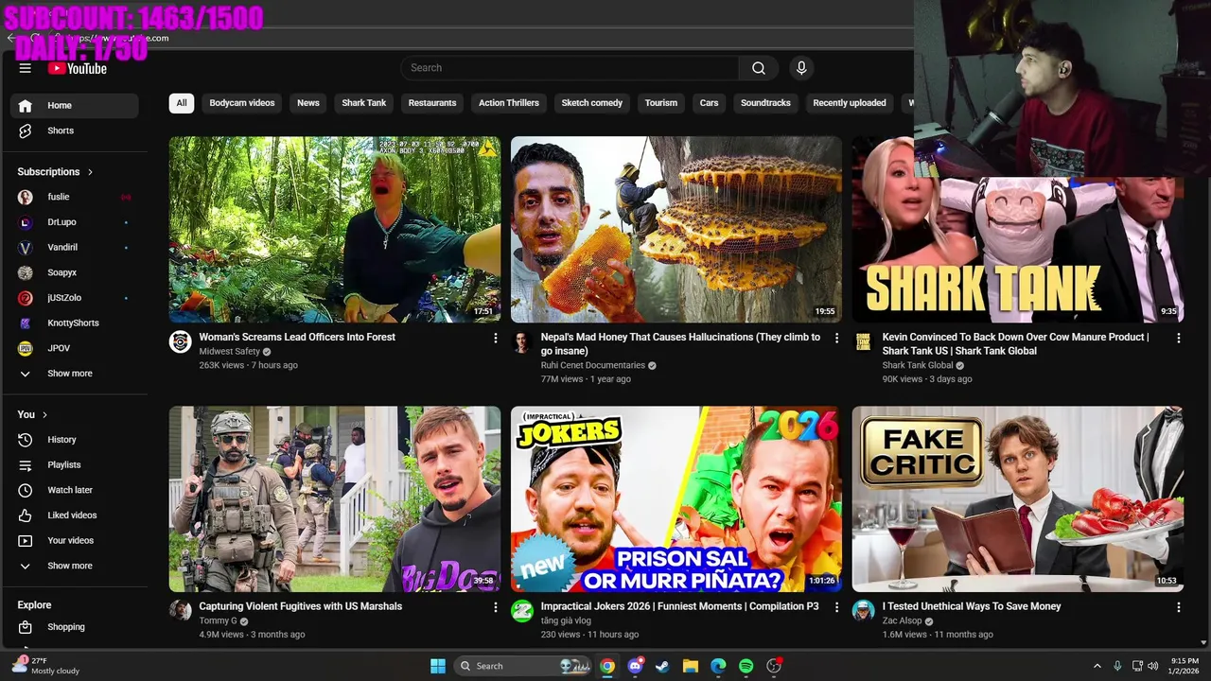This screenshot has height=681, width=1211.
Task: Open jUStZolo subscription channel
Action: [75, 298]
